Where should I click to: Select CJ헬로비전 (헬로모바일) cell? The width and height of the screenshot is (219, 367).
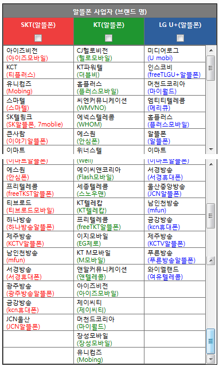(x=109, y=54)
